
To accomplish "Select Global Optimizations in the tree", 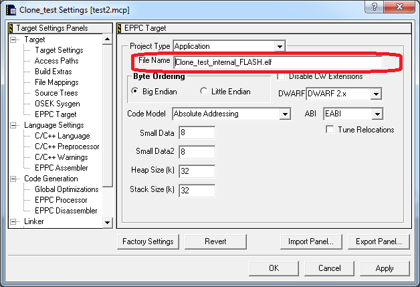I will [x=67, y=189].
